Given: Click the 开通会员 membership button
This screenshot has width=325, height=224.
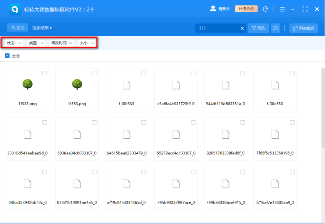Looking at the screenshot, I should pyautogui.click(x=246, y=9).
